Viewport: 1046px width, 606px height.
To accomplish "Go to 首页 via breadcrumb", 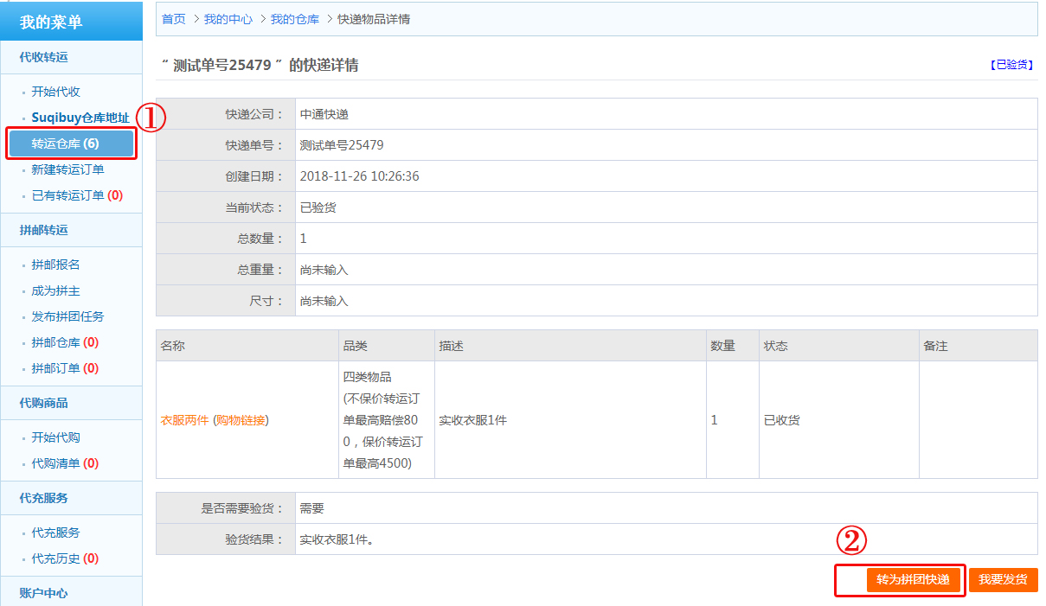I will [174, 19].
